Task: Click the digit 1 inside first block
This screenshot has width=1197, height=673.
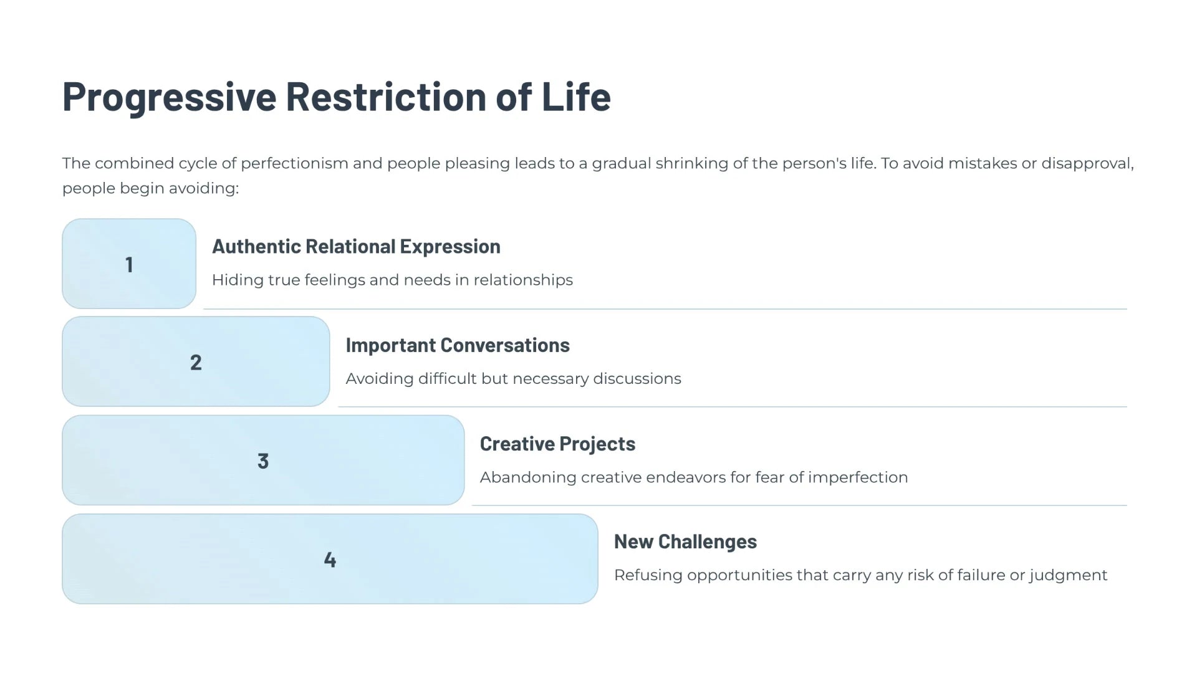Action: [129, 264]
